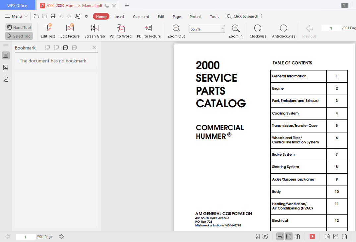Click the grayed bookmark icon left of panel close
This screenshot has height=242, width=356.
pyautogui.click(x=74, y=47)
